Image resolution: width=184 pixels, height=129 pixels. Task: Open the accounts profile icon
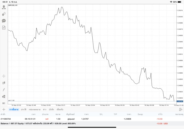click(4, 7)
